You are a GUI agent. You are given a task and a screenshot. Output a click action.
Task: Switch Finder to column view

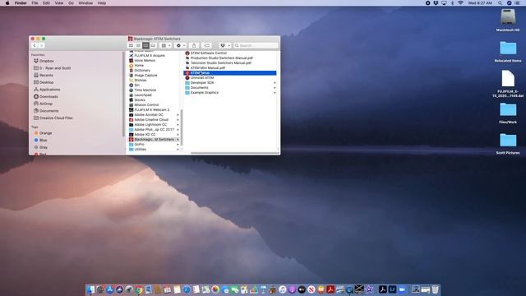[x=145, y=45]
